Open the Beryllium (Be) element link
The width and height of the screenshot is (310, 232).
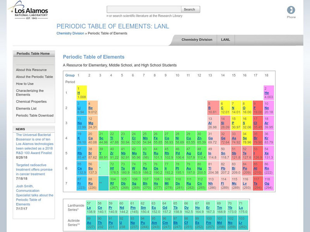click(91, 108)
